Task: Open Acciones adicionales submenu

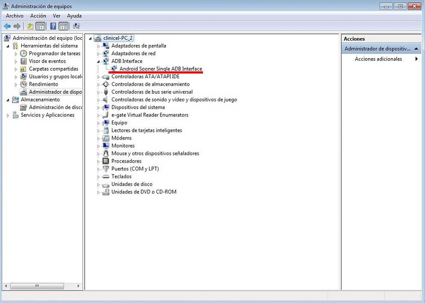Action: [416, 59]
